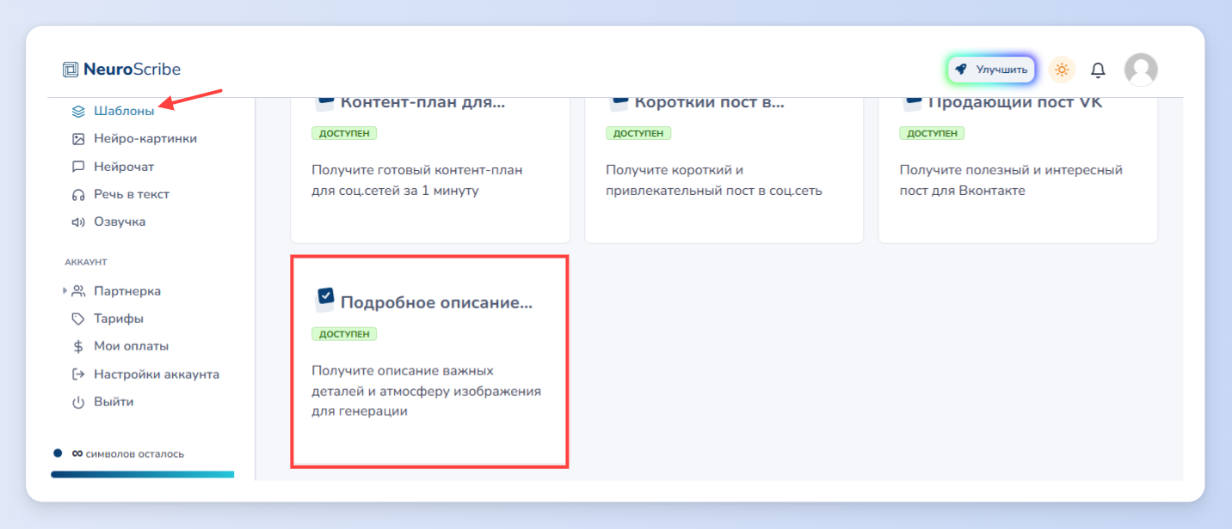Click 'Получите полезный и интересный пост' text
The image size is (1232, 529).
(x=1011, y=180)
